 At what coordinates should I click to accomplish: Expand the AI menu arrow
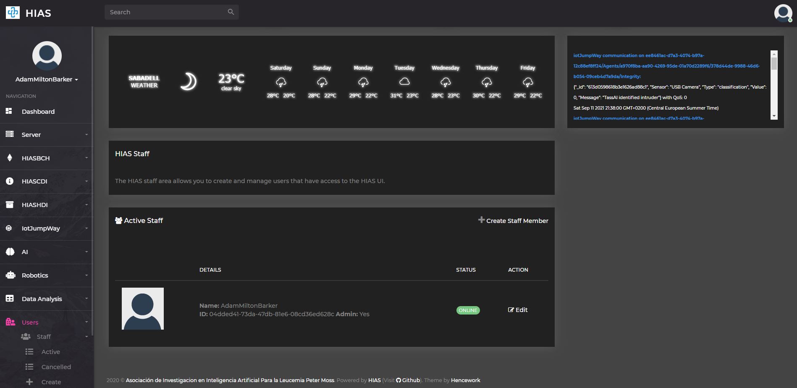87,252
